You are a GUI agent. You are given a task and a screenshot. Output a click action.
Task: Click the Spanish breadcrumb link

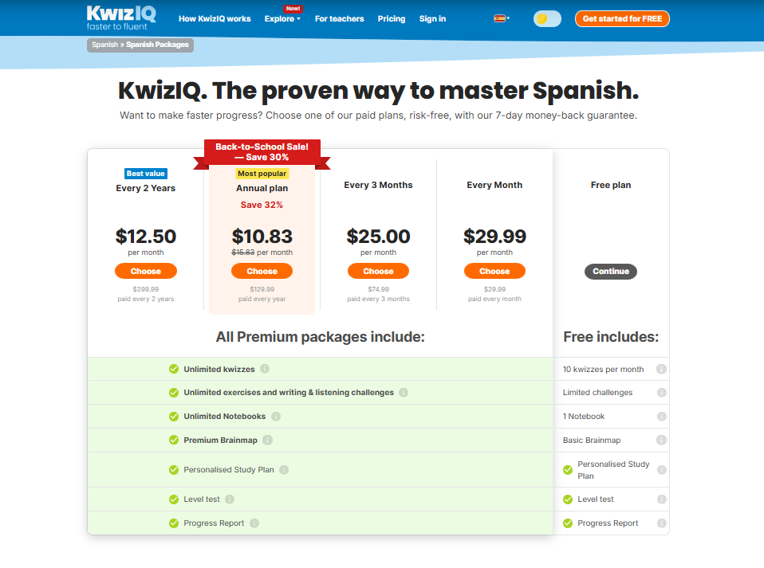pos(104,45)
